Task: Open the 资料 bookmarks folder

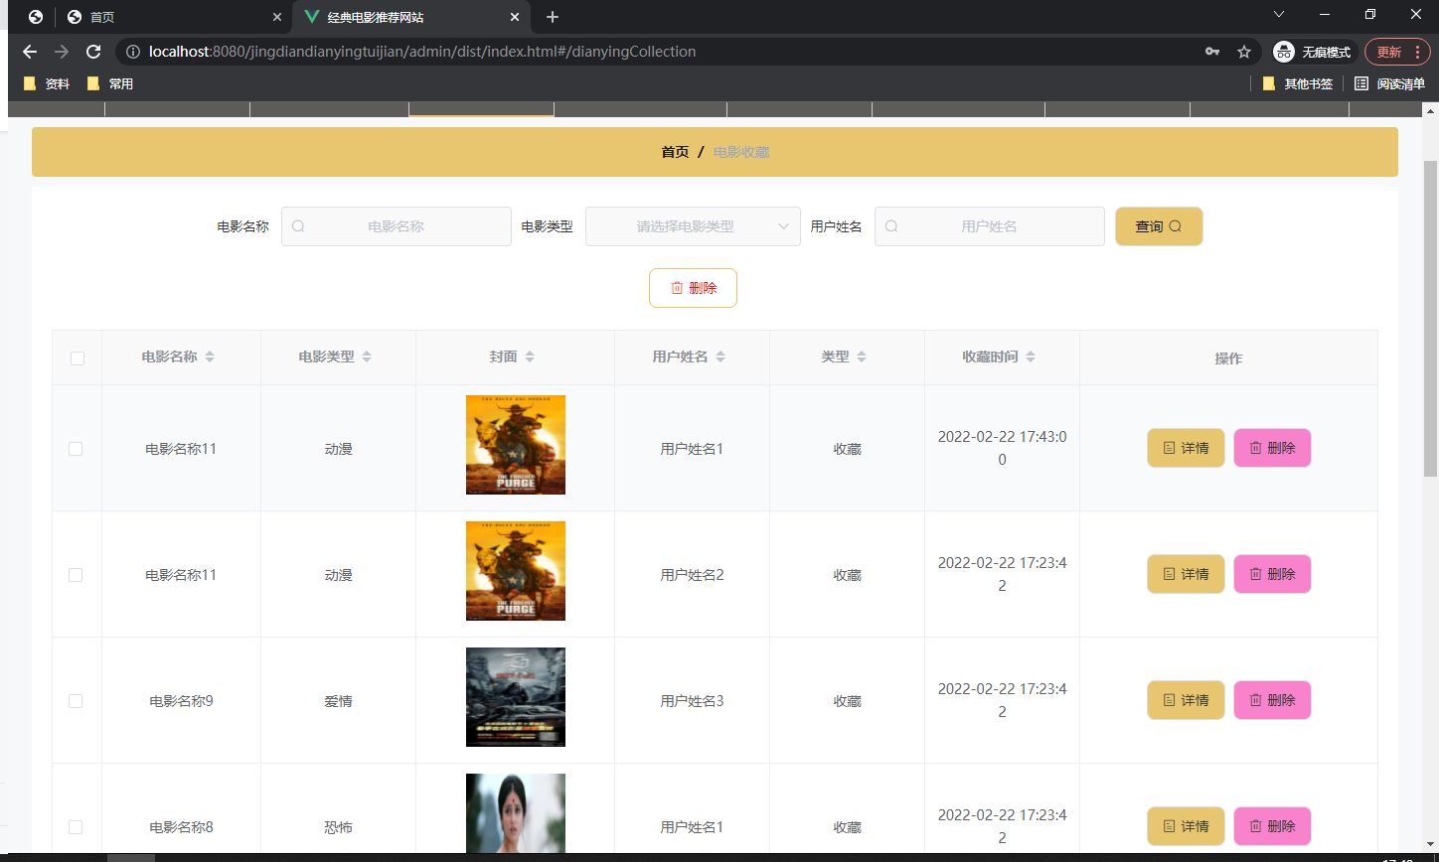Action: [x=47, y=84]
